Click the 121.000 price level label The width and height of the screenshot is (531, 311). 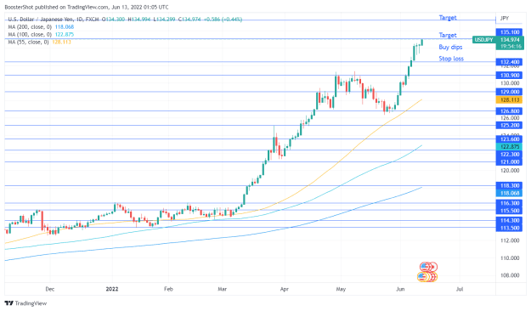pyautogui.click(x=509, y=162)
